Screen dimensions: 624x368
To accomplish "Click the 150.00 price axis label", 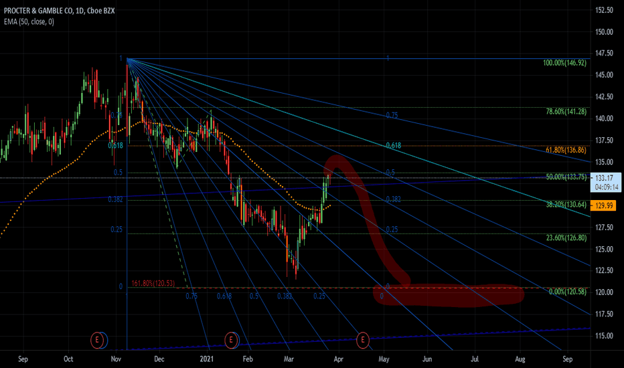I will click(604, 32).
